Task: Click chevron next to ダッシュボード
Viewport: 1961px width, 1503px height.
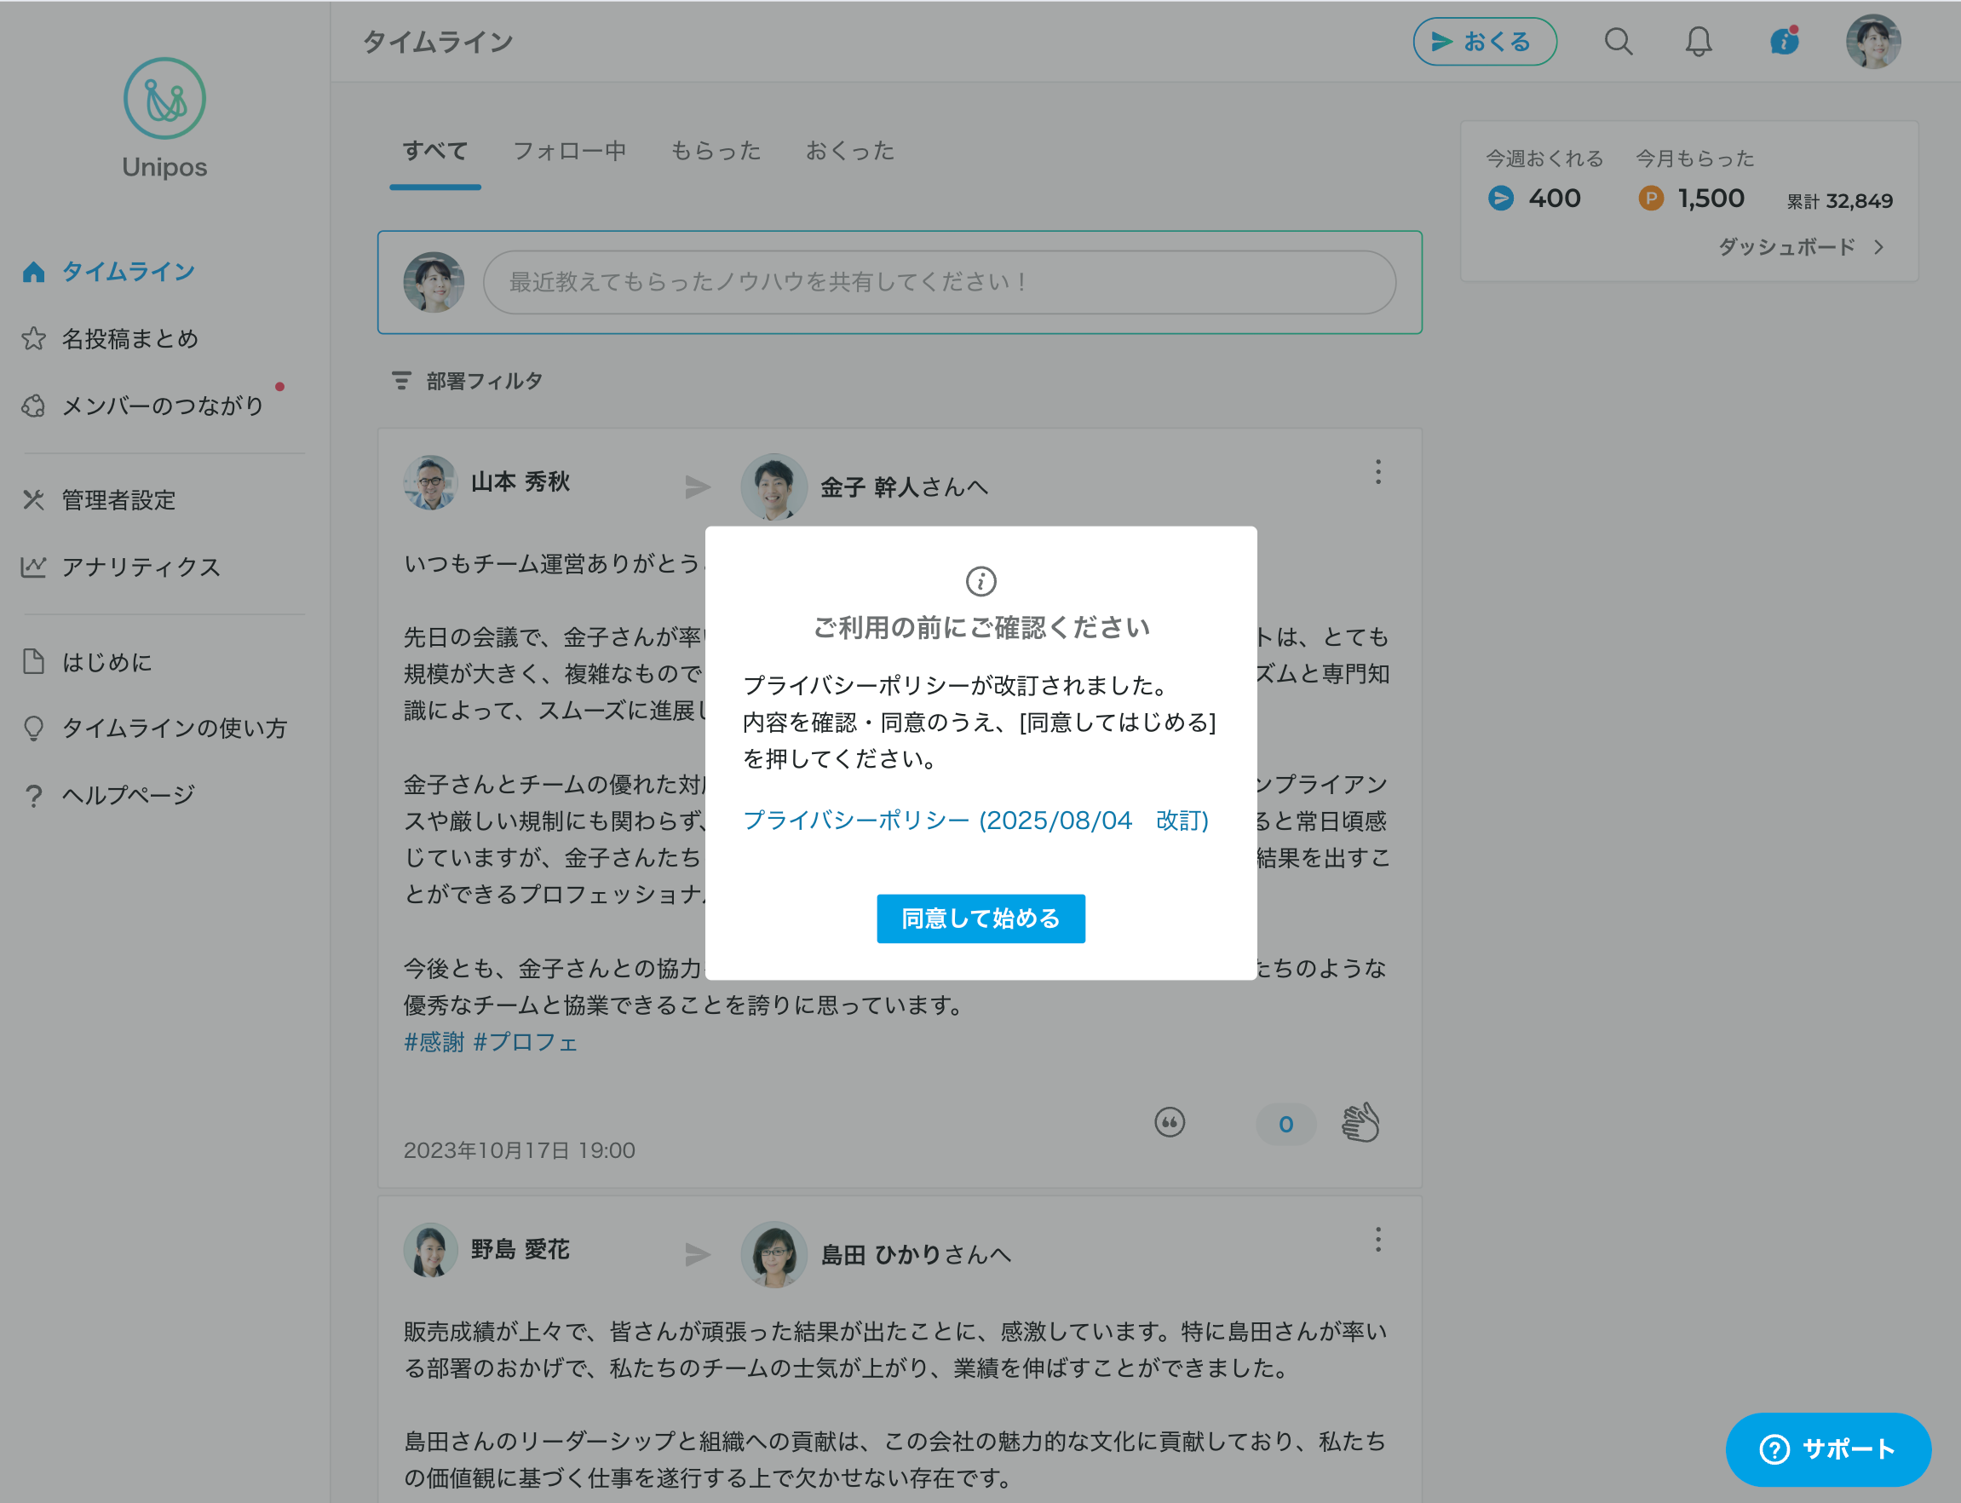Action: coord(1879,247)
